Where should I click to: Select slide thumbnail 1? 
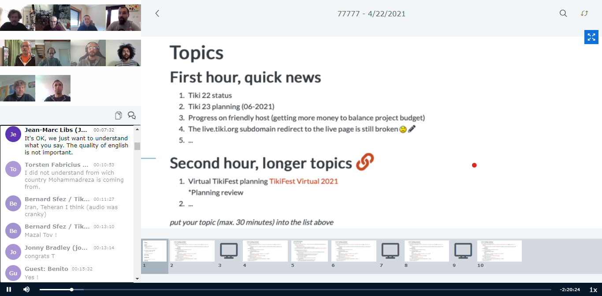154,251
